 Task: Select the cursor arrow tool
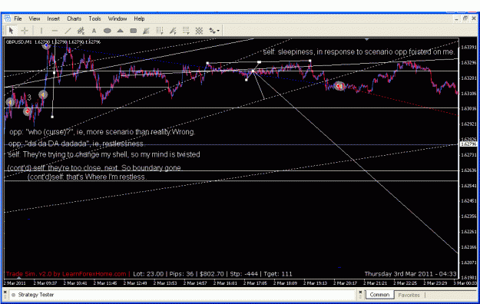coord(11,31)
